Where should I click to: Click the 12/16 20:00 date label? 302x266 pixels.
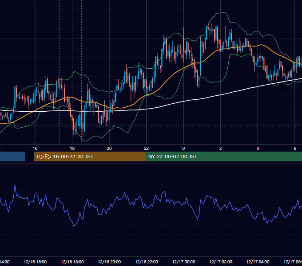109,262
